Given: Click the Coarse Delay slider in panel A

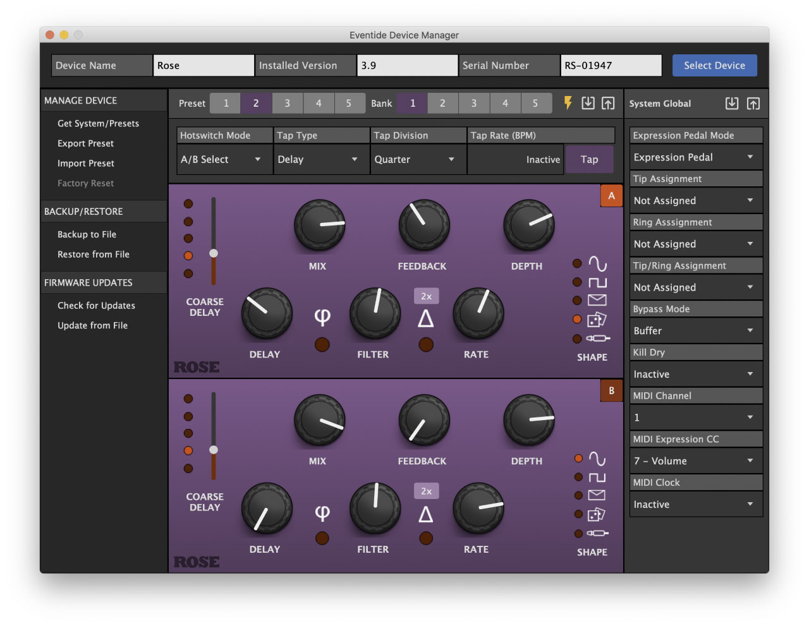Looking at the screenshot, I should (214, 253).
